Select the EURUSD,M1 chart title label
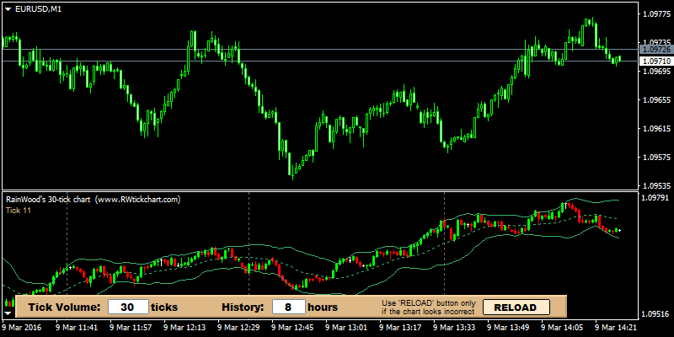Screen dimensions: 674x337 click(38, 8)
